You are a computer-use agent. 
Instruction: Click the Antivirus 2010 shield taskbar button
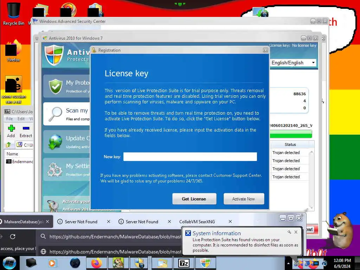[205, 263]
